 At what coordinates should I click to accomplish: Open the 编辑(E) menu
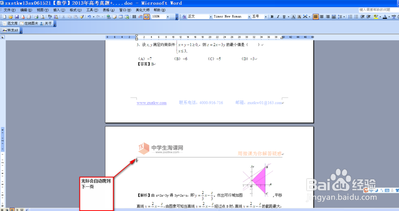pos(26,10)
